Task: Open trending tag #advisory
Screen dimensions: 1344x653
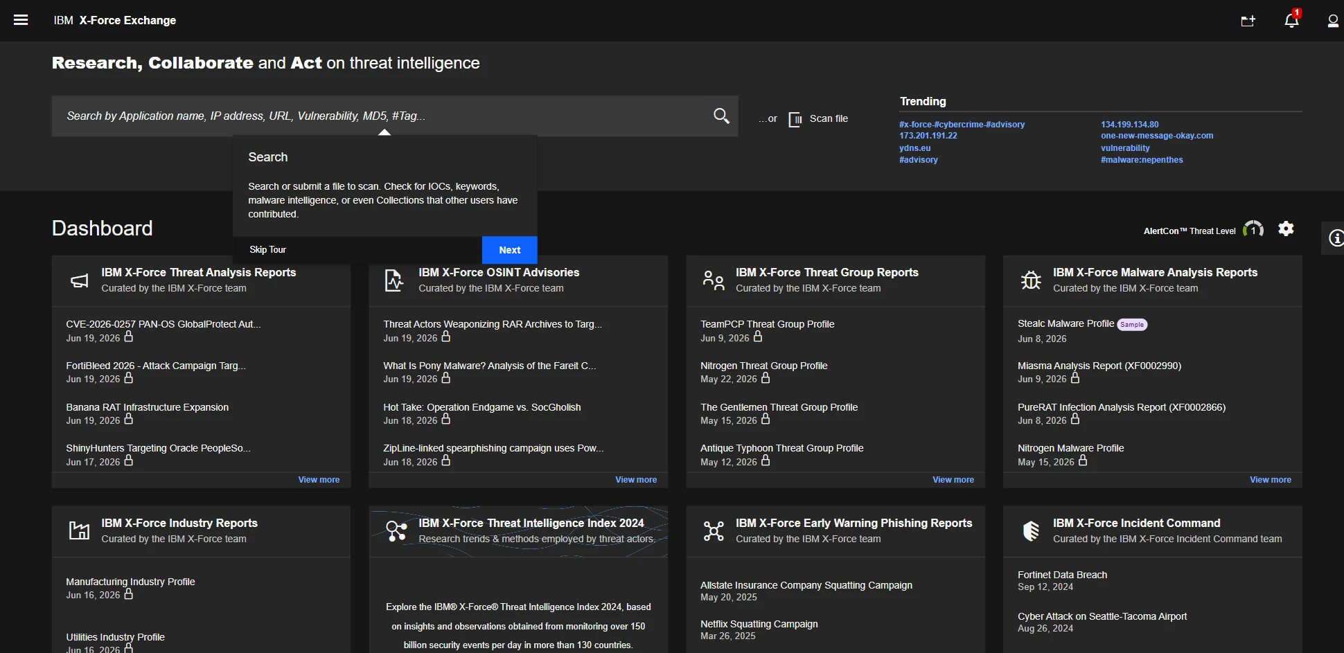Action: coord(919,160)
